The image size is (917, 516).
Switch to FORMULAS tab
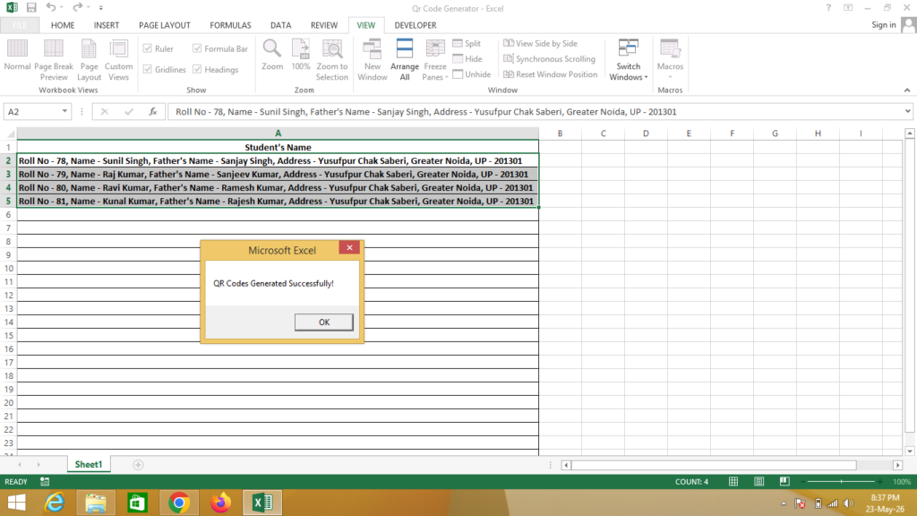pos(230,25)
